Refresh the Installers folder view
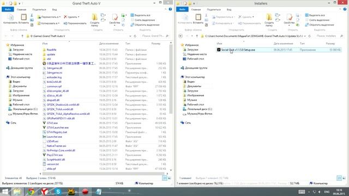The height and width of the screenshot is (196, 349). [310, 36]
